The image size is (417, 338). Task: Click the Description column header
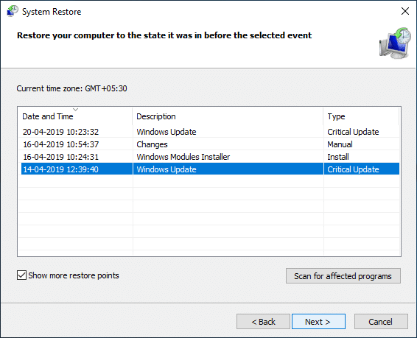pos(228,116)
